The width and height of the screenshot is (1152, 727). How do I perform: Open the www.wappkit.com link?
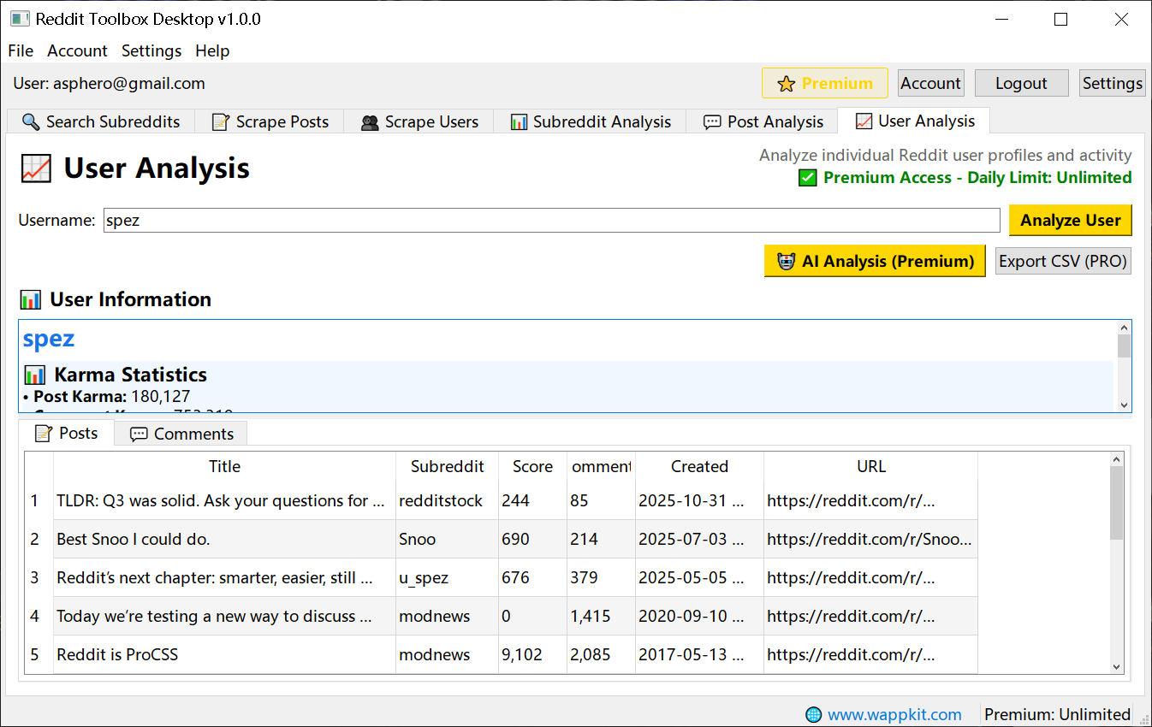[x=894, y=714]
